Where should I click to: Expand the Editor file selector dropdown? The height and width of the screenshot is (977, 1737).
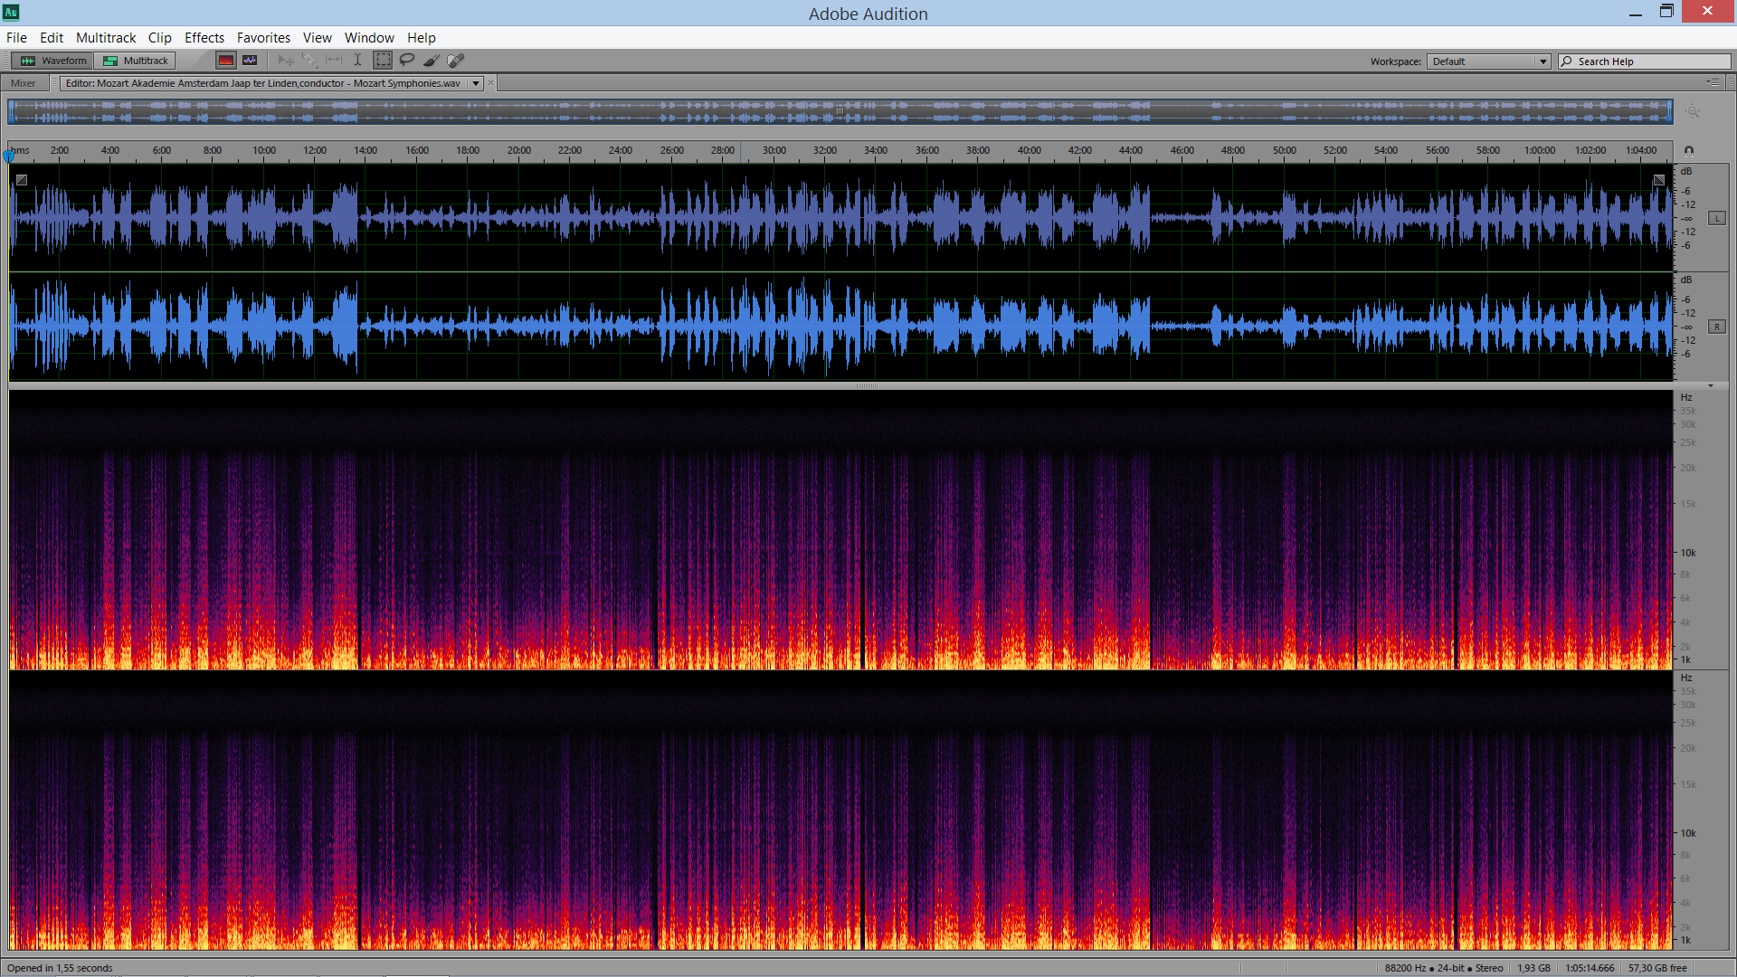pyautogui.click(x=476, y=83)
